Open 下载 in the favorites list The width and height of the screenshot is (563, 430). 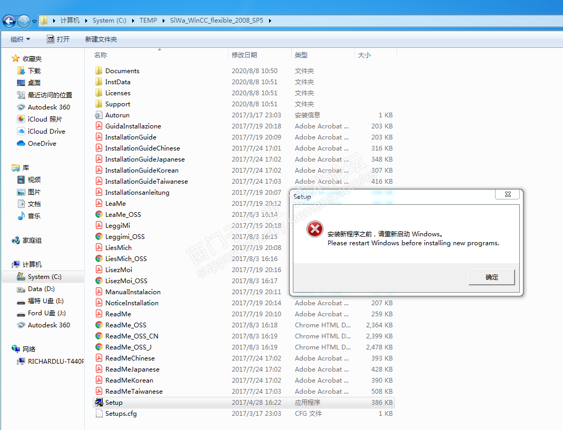click(x=34, y=71)
